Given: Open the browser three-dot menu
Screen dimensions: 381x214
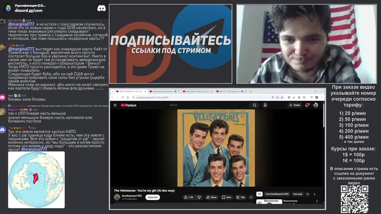Looking at the screenshot, I should pyautogui.click(x=321, y=97).
